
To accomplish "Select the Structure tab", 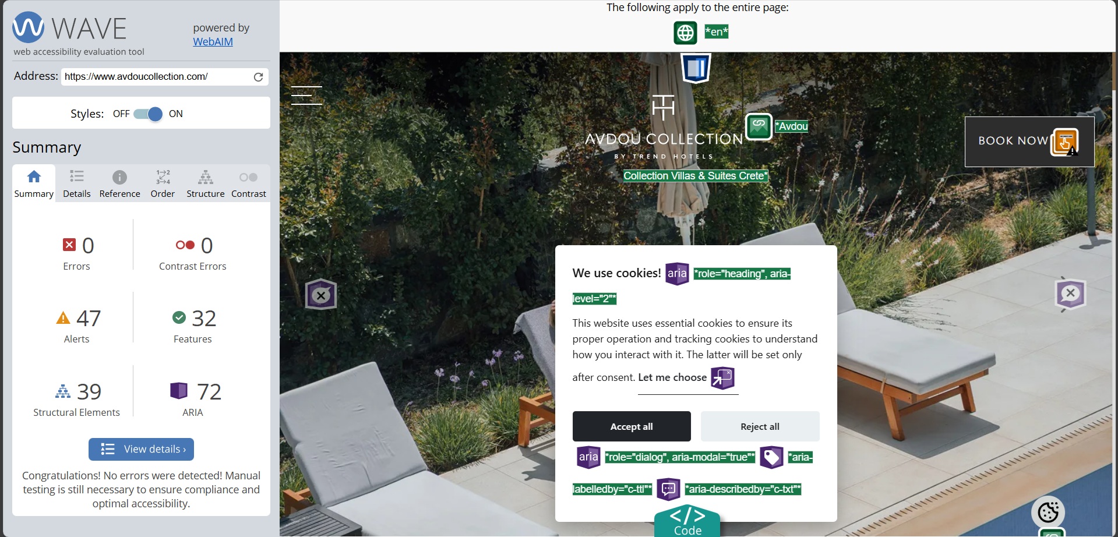I will pyautogui.click(x=206, y=184).
